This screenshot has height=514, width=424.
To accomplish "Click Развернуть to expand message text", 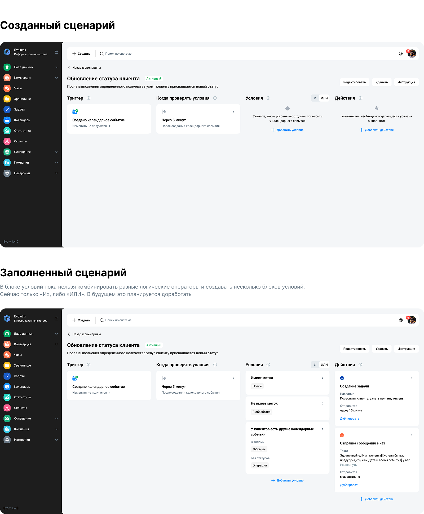I will tap(348, 465).
